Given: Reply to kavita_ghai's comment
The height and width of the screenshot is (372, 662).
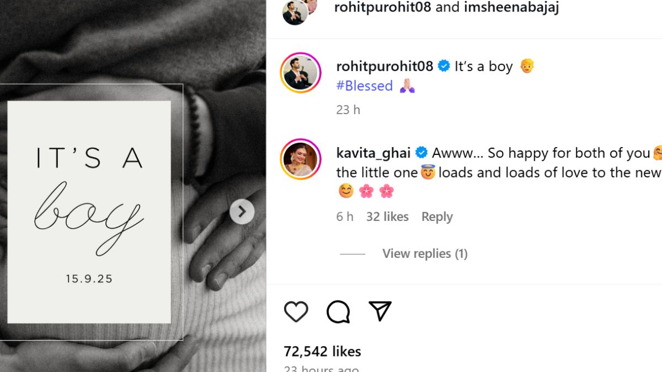Looking at the screenshot, I should (437, 217).
